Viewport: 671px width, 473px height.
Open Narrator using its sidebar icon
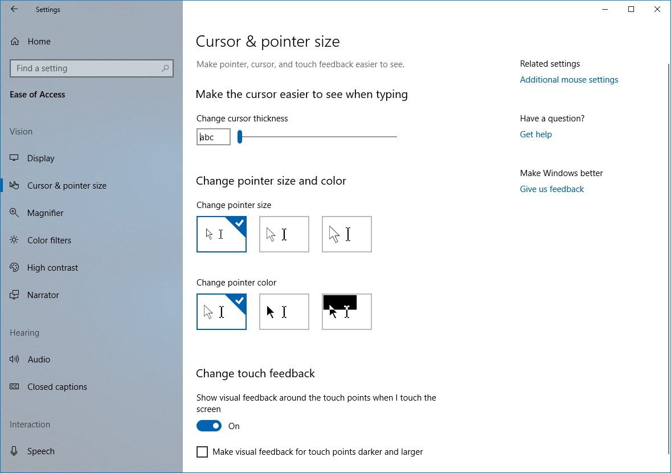point(15,295)
